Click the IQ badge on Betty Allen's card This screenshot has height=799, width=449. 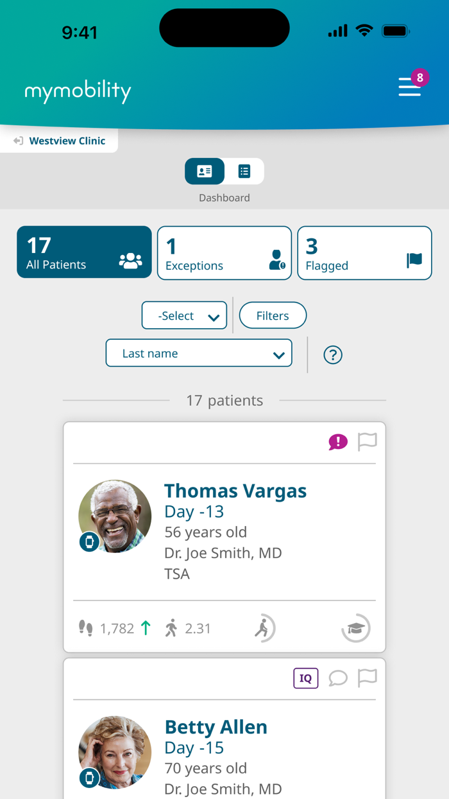[x=306, y=678]
